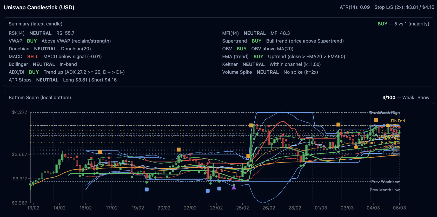Click the MACD SELL signal row
Image resolution: width=437 pixels, height=217 pixels.
pos(55,57)
